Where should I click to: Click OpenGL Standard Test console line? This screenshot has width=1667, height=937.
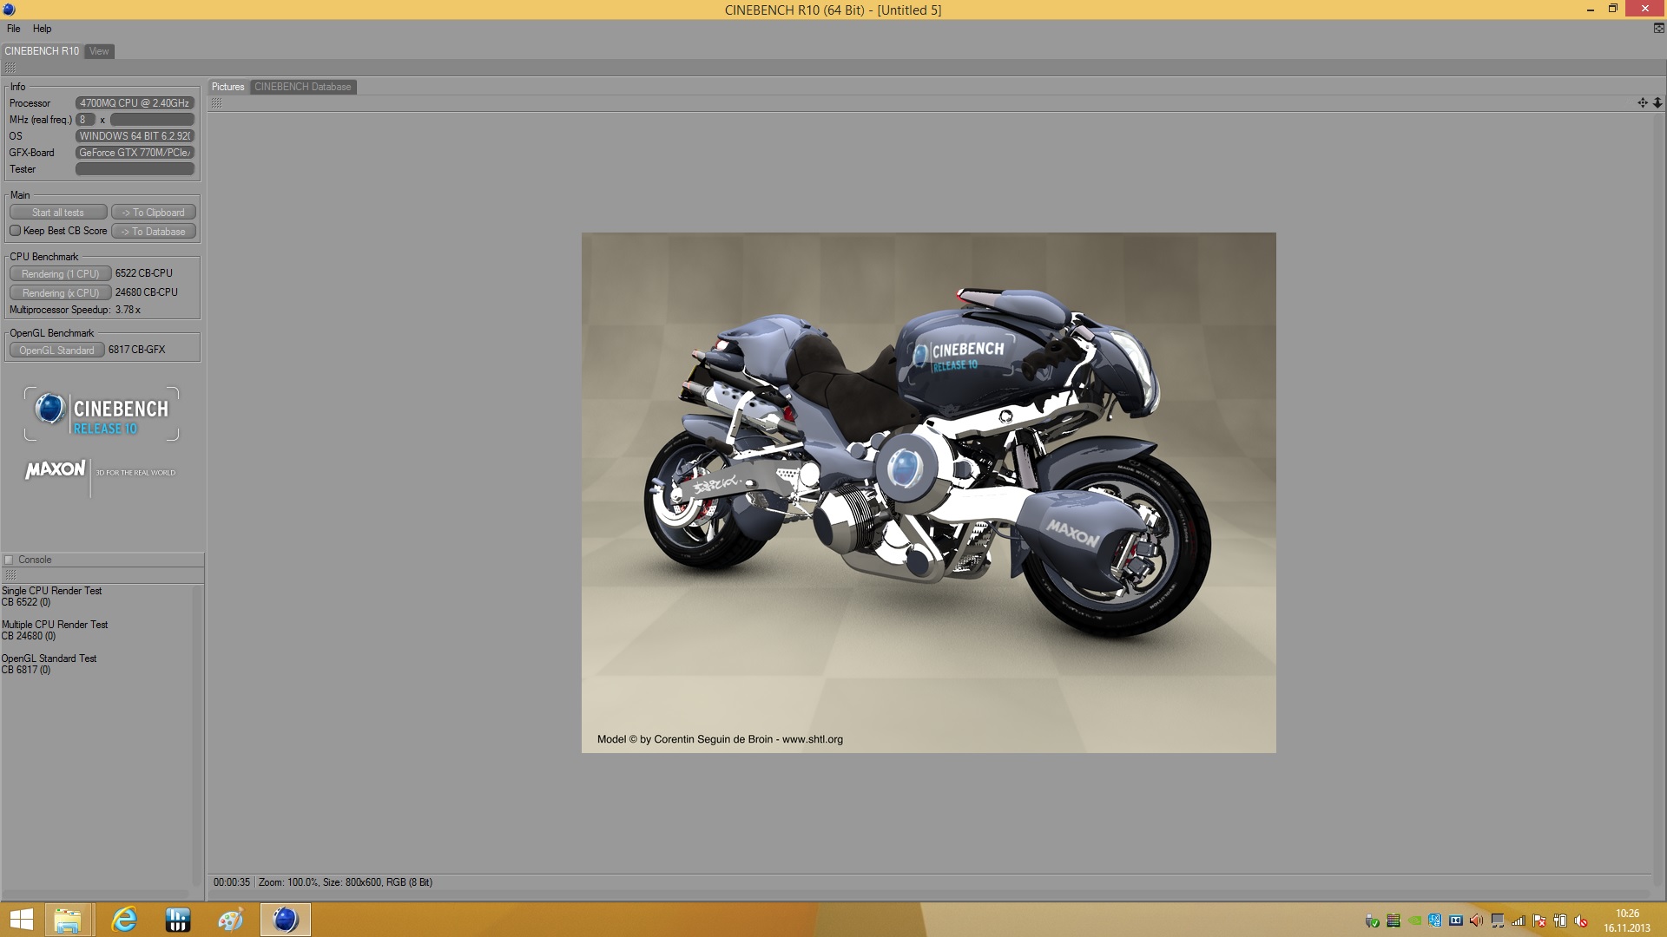[49, 659]
